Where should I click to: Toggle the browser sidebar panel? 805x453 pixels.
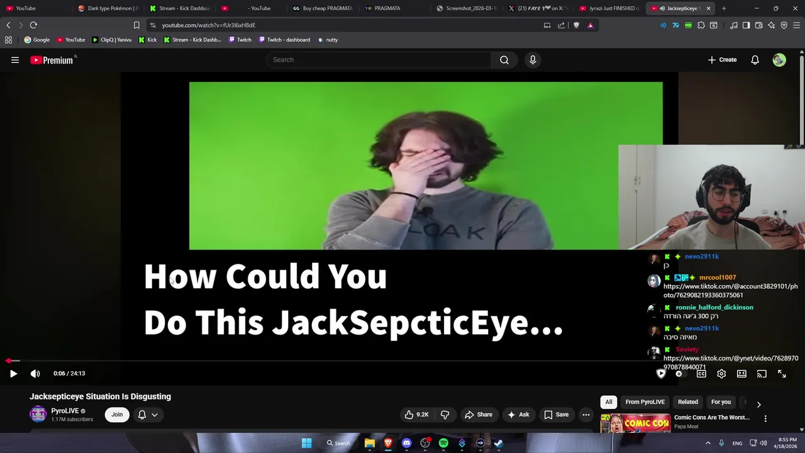(746, 25)
